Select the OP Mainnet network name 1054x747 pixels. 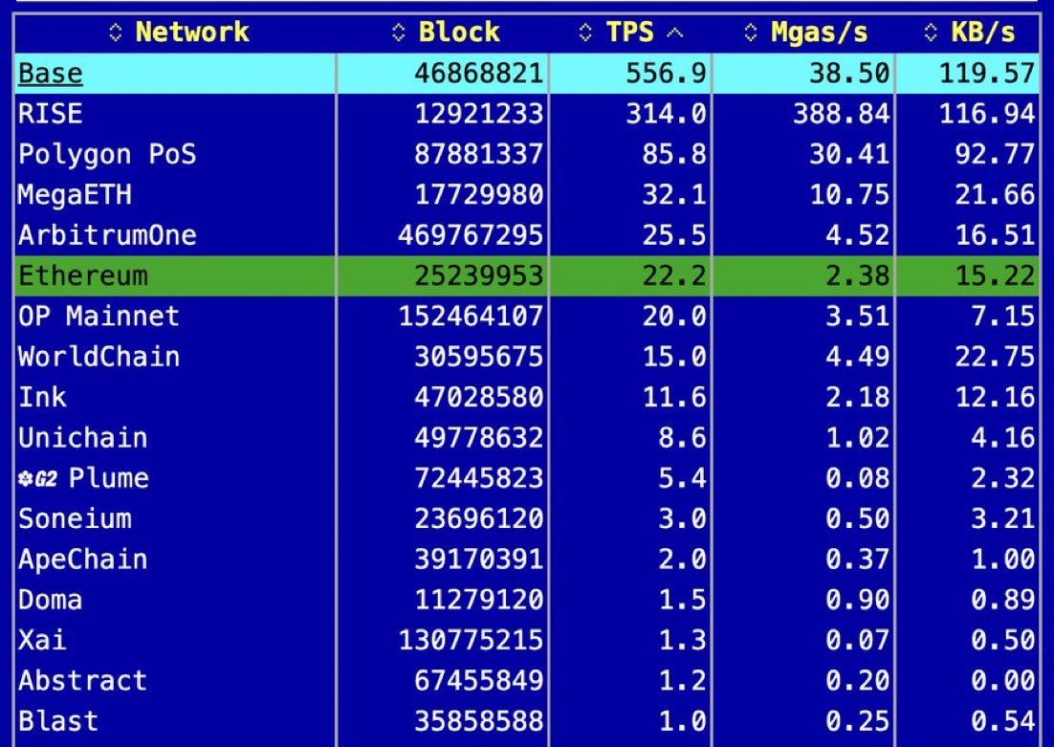99,316
